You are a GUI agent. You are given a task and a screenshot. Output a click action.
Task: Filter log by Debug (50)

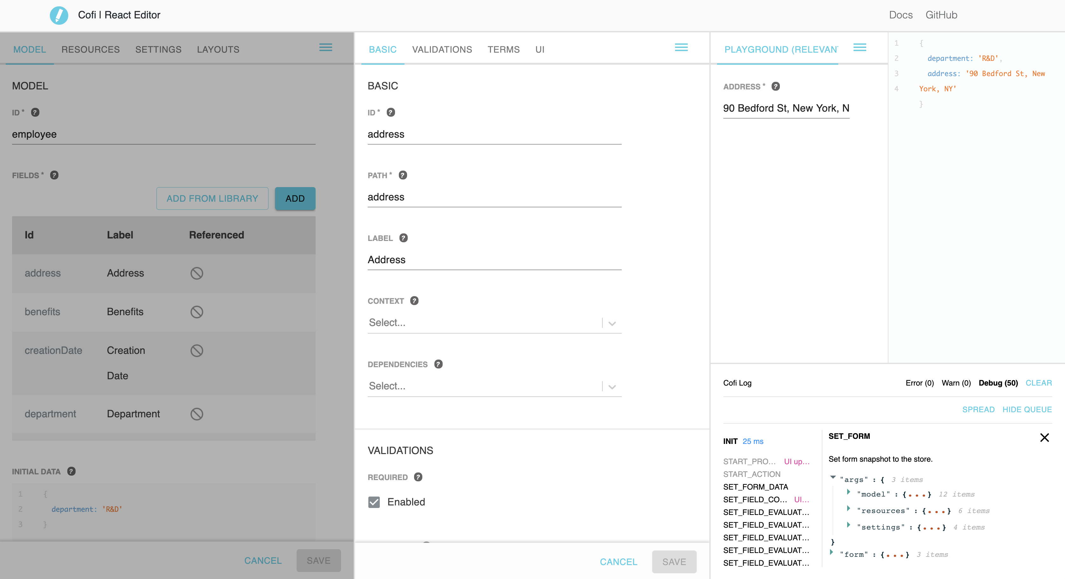click(998, 383)
